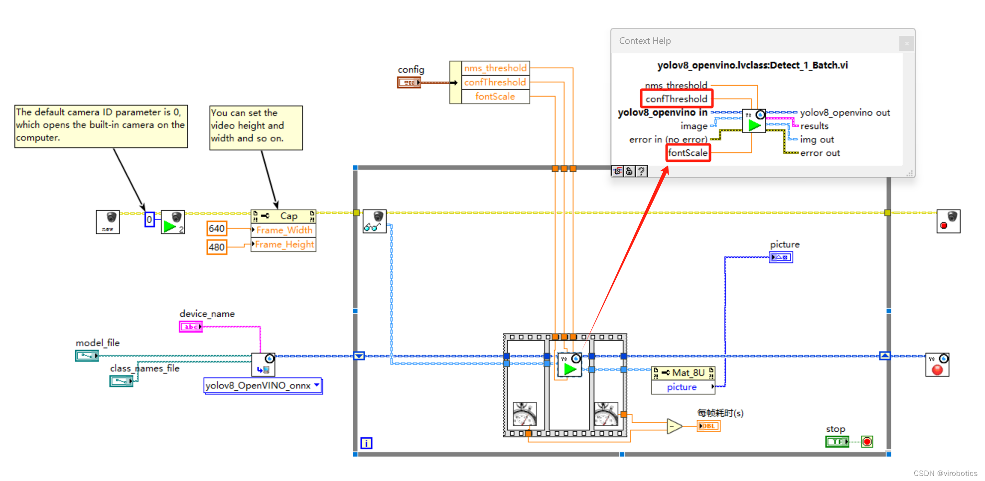
Task: Click the camera release VI with red stop
Action: tap(949, 222)
